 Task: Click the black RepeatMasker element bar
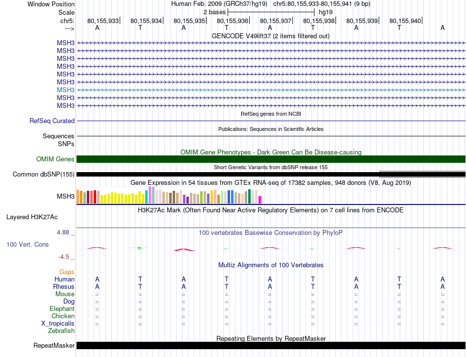click(x=271, y=346)
